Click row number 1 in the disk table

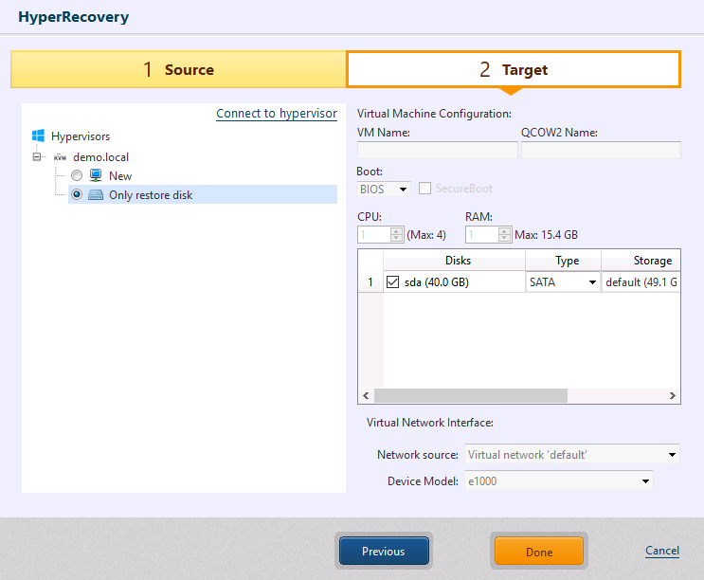tap(370, 281)
